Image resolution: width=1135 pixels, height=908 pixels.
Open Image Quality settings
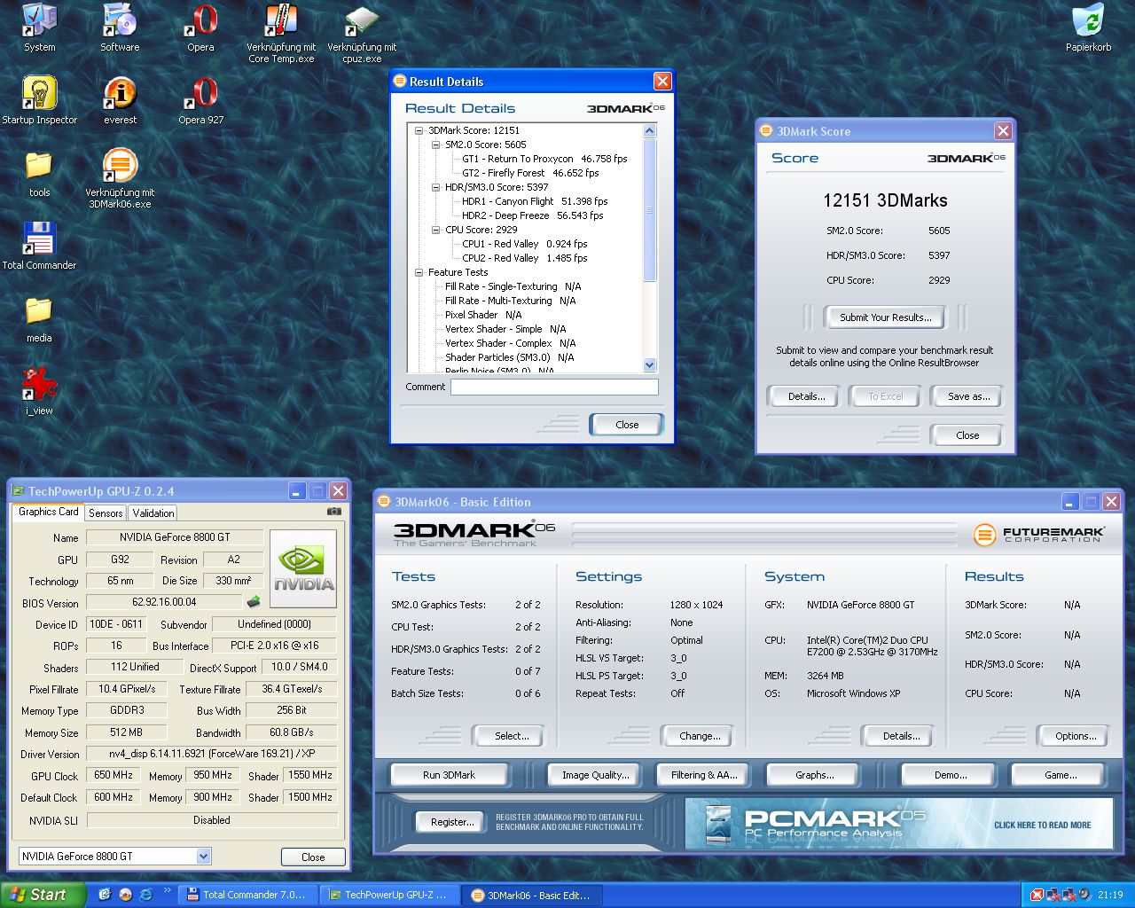pos(595,775)
